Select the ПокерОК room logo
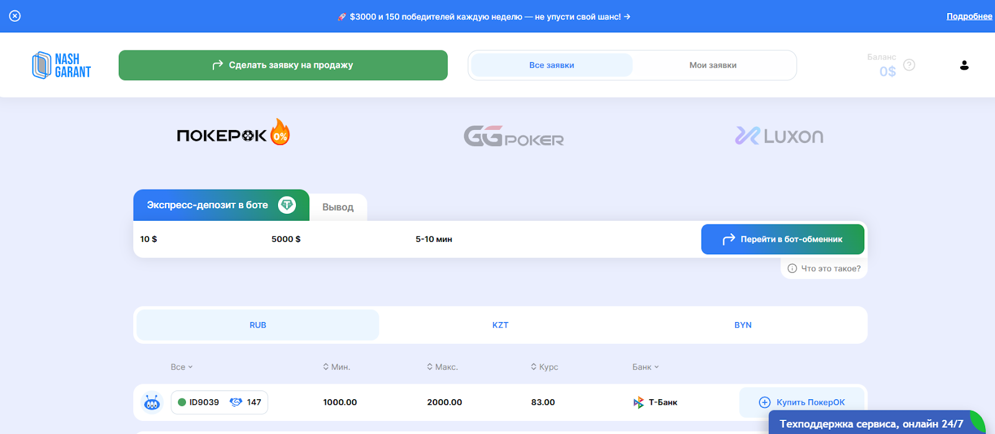Screen dimensions: 995x434 click(x=233, y=134)
